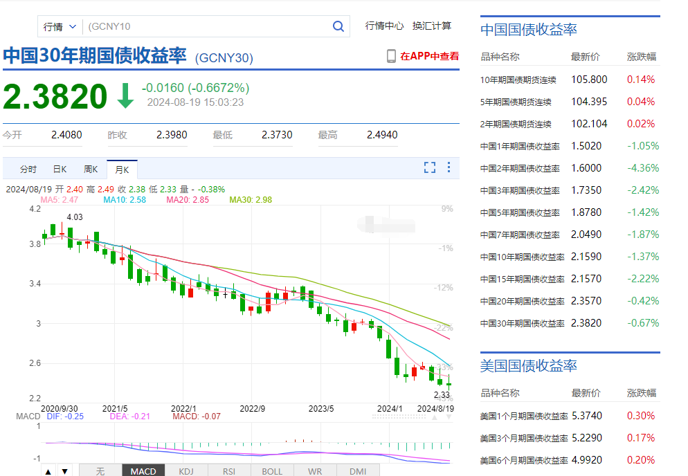The image size is (688, 476).
Task: Click the 2022/9 date axis label
Action: 253,408
